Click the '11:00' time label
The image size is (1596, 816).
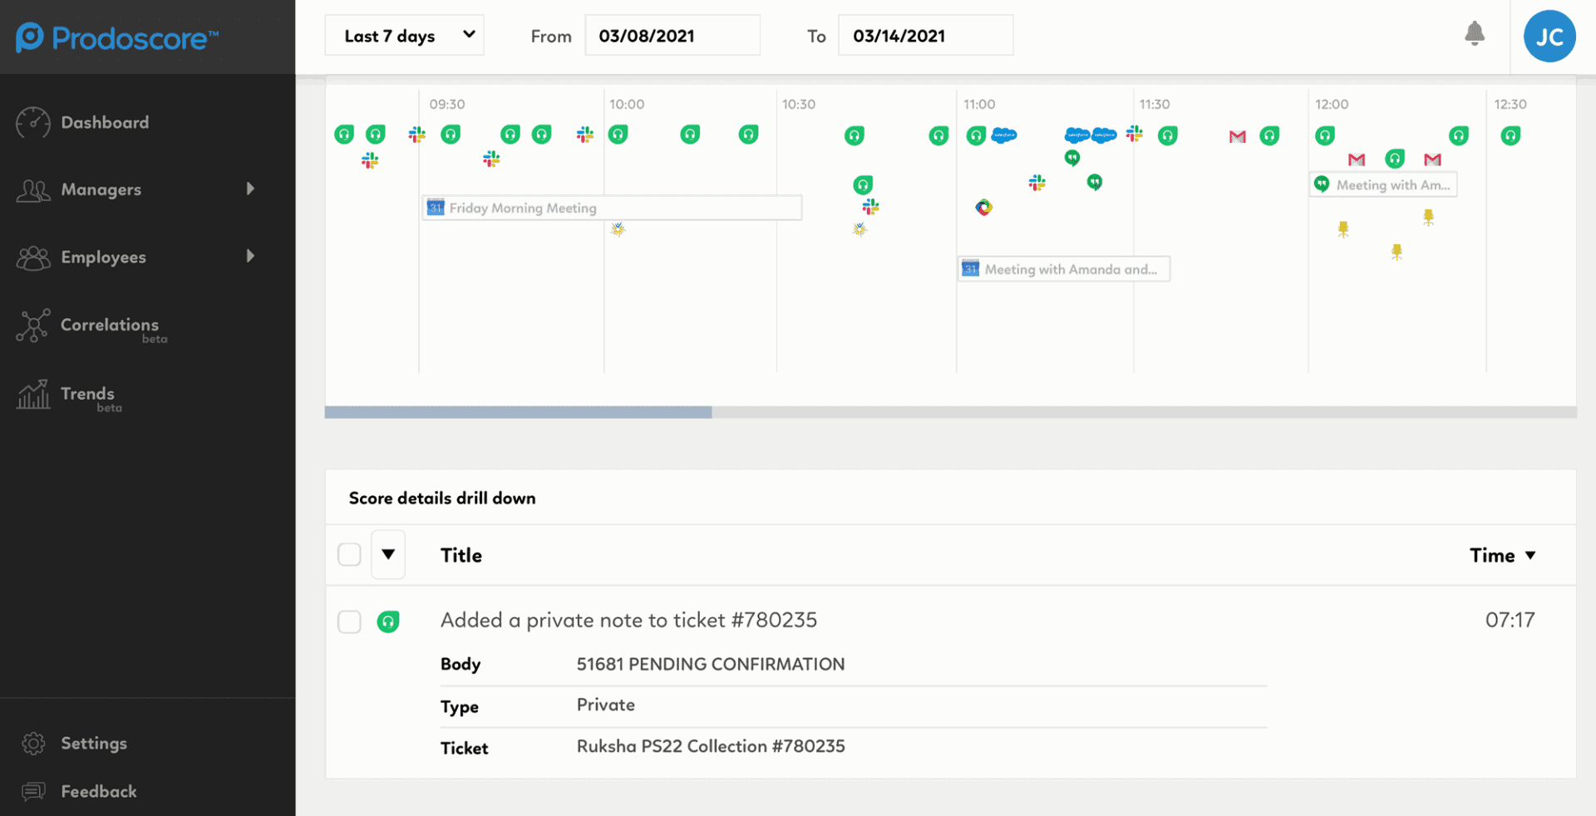click(979, 104)
